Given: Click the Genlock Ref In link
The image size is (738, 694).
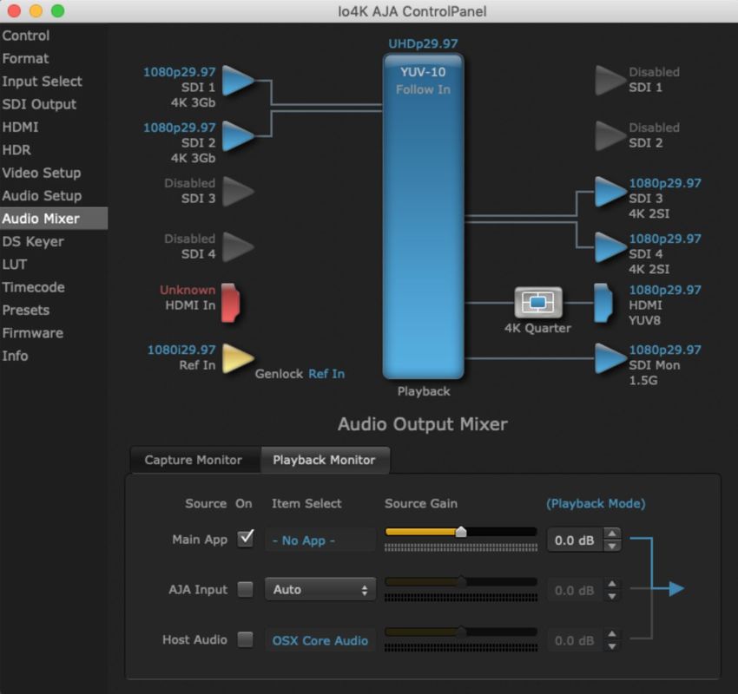Looking at the screenshot, I should point(326,374).
